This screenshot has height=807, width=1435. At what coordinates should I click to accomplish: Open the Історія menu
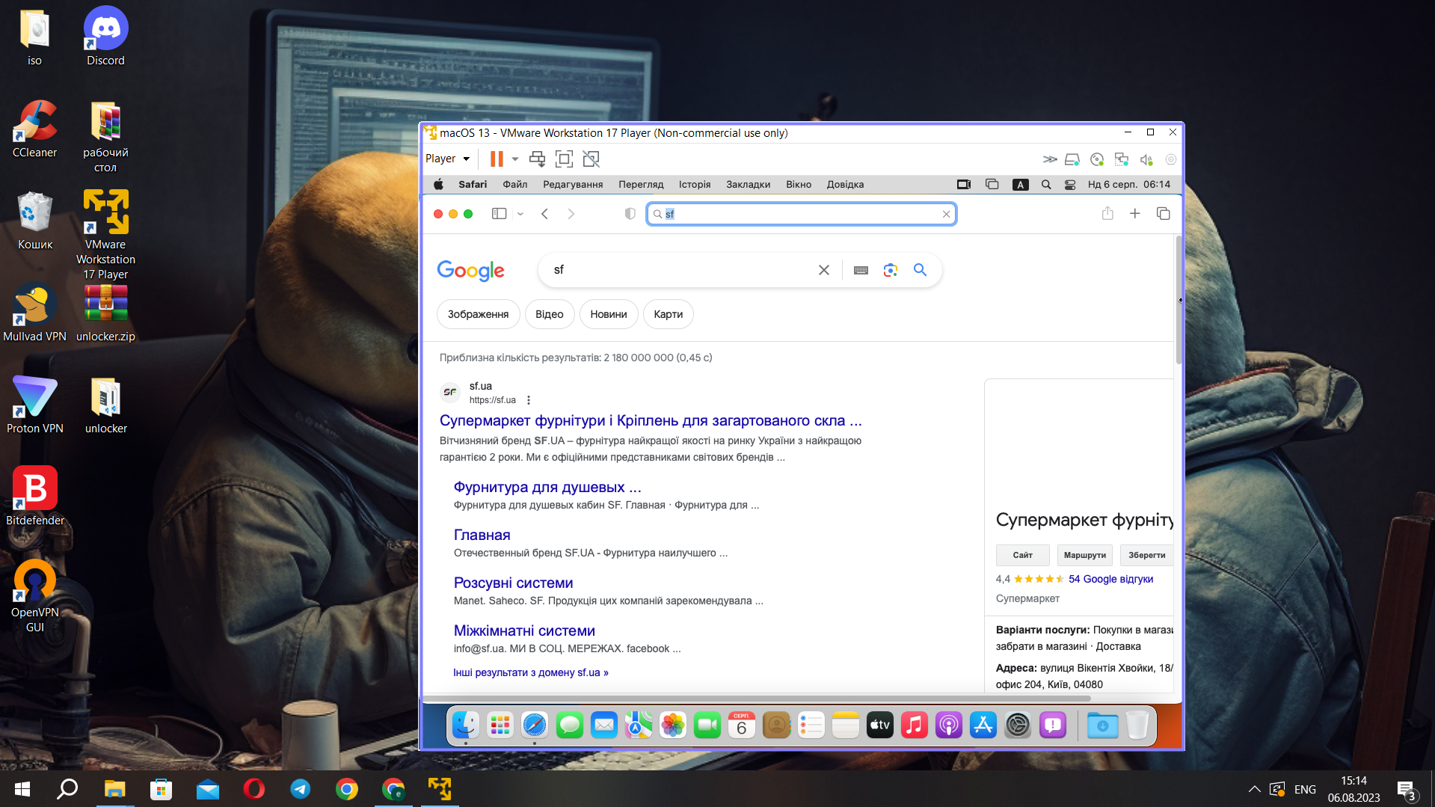click(x=695, y=184)
